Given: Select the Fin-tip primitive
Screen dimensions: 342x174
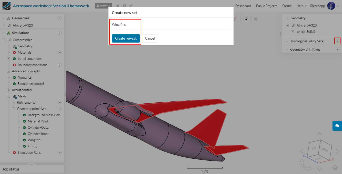Looking at the screenshot, I should click(x=33, y=146).
